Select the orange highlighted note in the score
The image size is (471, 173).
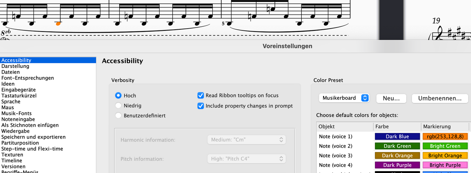pos(58,23)
